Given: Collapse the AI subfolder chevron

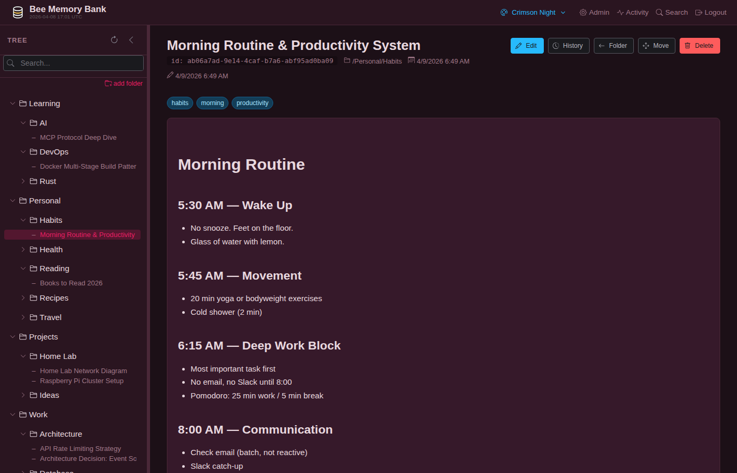Looking at the screenshot, I should pyautogui.click(x=23, y=123).
